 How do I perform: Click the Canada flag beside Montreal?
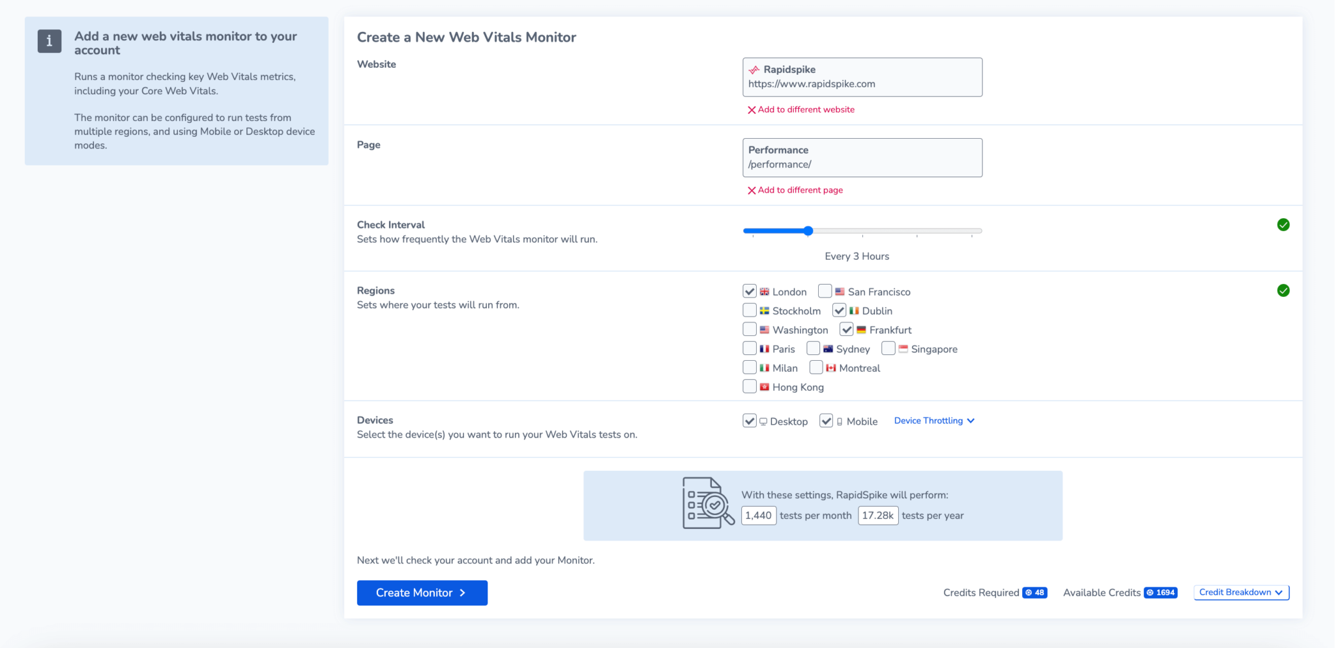[x=830, y=368]
